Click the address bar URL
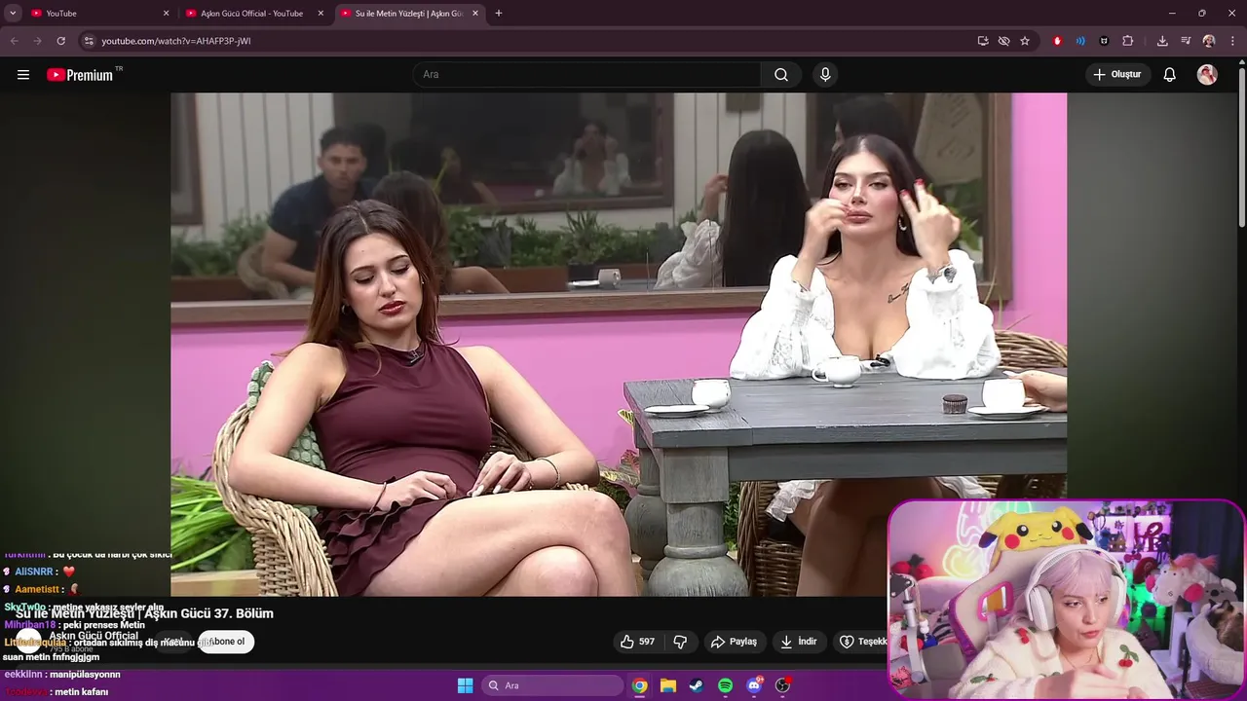The height and width of the screenshot is (701, 1247). coord(176,41)
